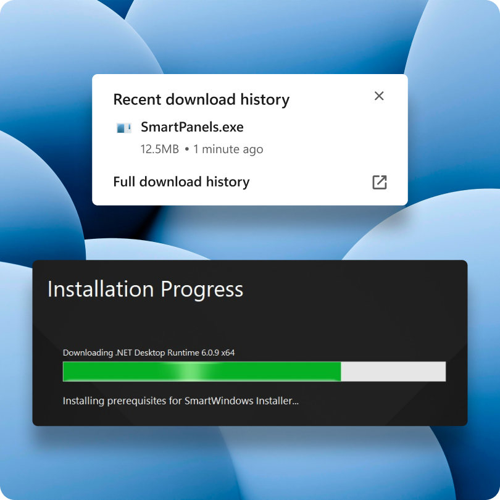The height and width of the screenshot is (500, 500).
Task: Click the Recent download history heading
Action: click(201, 99)
